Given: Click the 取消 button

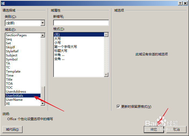Looking at the screenshot, I should tap(176, 130).
